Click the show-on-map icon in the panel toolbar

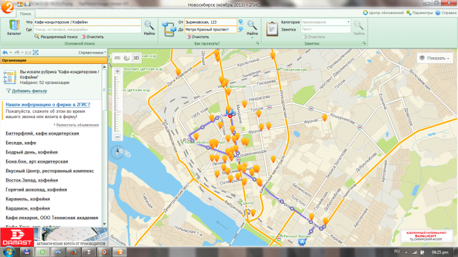35,52
